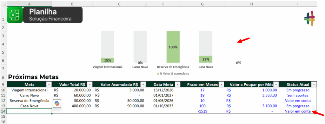The image size is (325, 124).
Task: Select the Prazo cell showing 18
Action: pos(202,95)
